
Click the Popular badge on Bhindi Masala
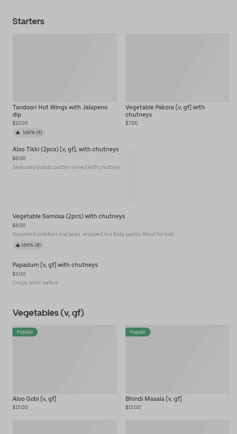pos(138,332)
